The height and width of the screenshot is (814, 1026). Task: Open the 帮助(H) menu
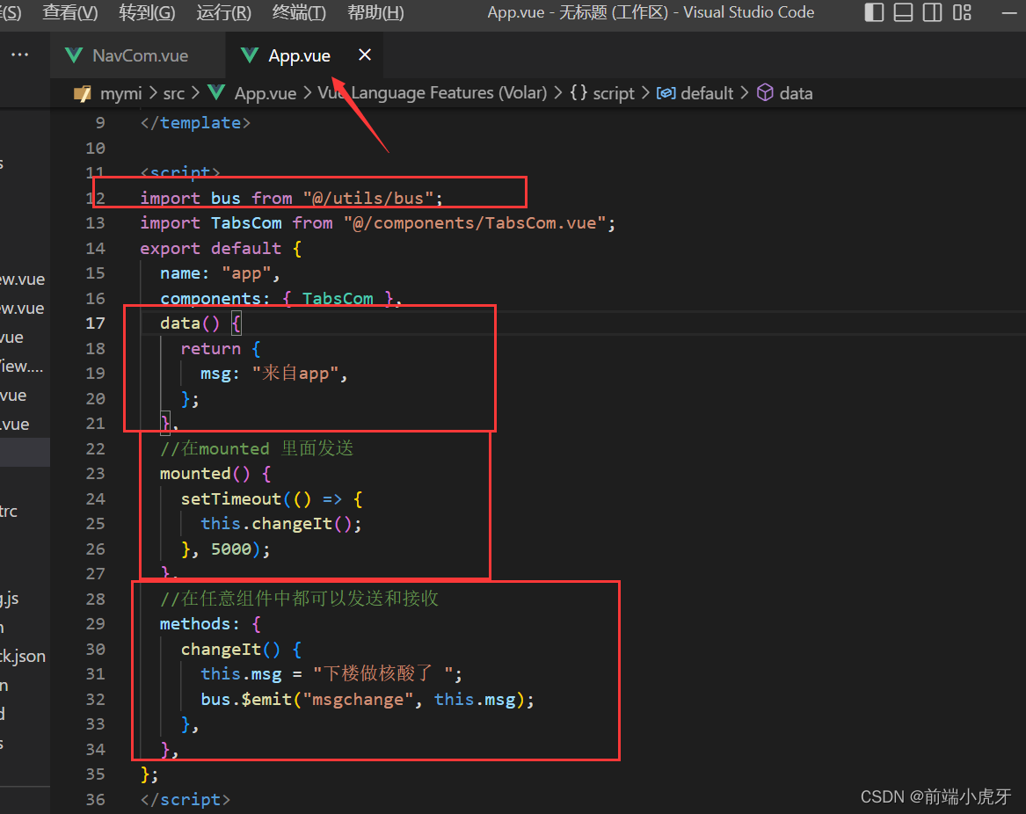coord(375,12)
